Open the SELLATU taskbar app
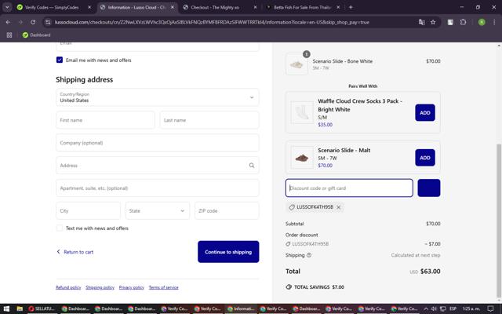502x314 pixels. point(42,309)
